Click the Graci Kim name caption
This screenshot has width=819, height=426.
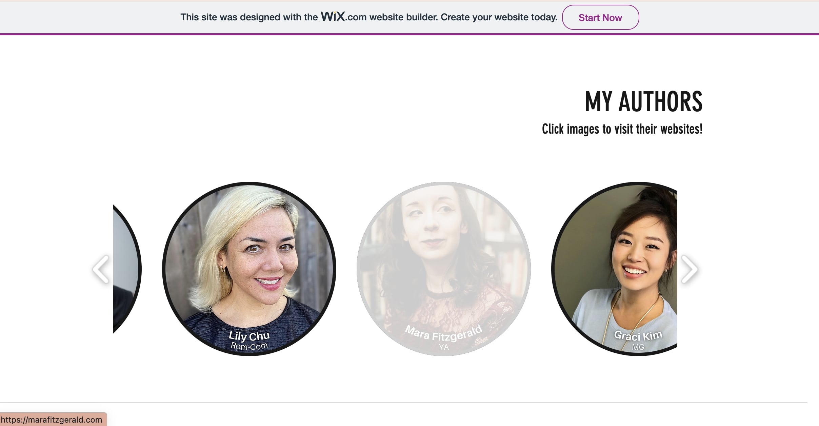(x=638, y=335)
